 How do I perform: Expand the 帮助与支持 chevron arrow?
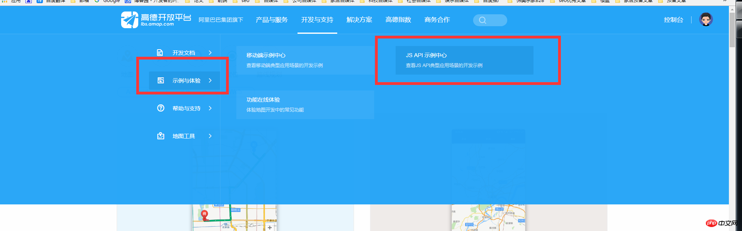click(x=210, y=108)
